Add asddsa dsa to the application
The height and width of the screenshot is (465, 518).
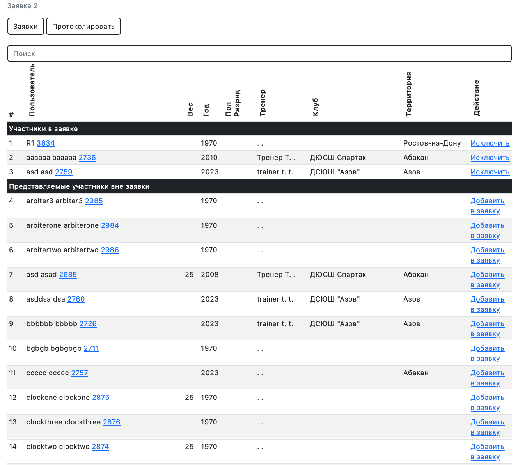(x=487, y=304)
